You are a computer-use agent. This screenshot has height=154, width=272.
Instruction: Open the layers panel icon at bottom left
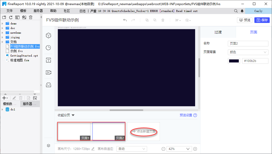pyautogui.click(x=49, y=146)
